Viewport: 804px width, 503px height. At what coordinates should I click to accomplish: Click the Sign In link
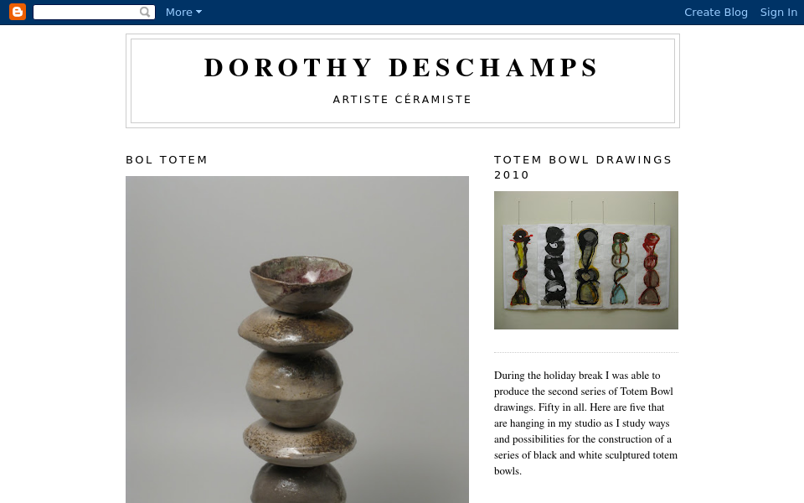(778, 12)
